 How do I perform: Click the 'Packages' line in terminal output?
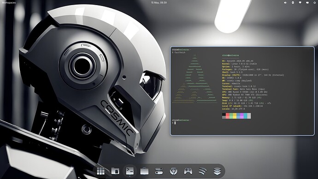(245, 69)
